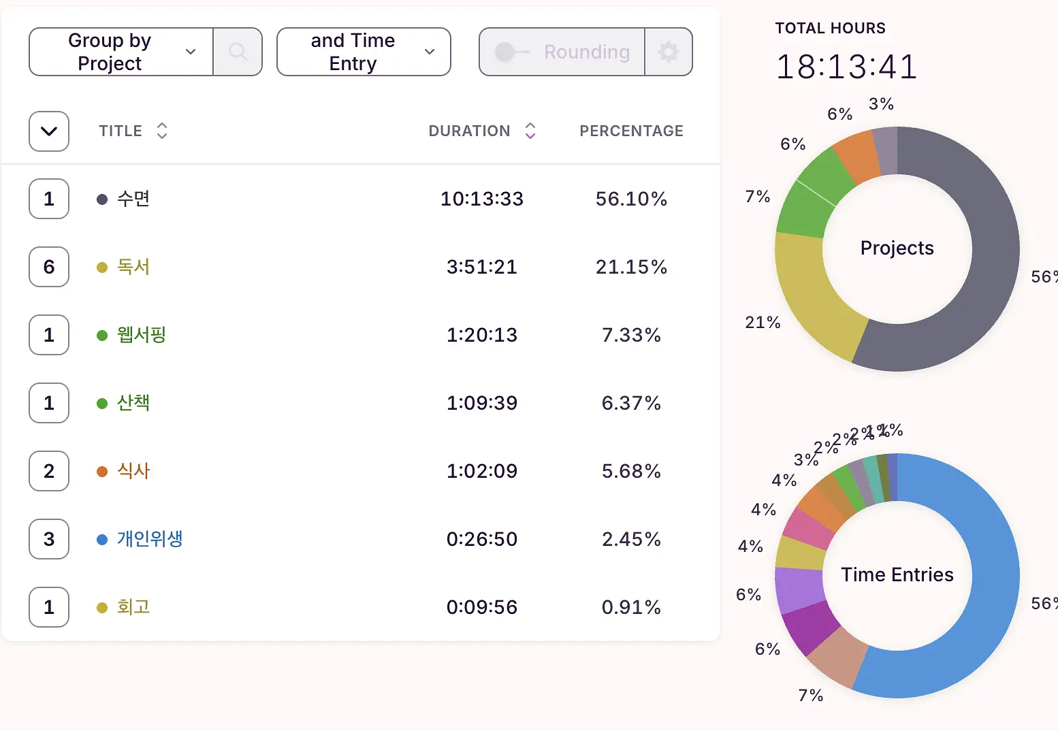Click the Percentage column header
This screenshot has width=1058, height=731.
coord(631,131)
